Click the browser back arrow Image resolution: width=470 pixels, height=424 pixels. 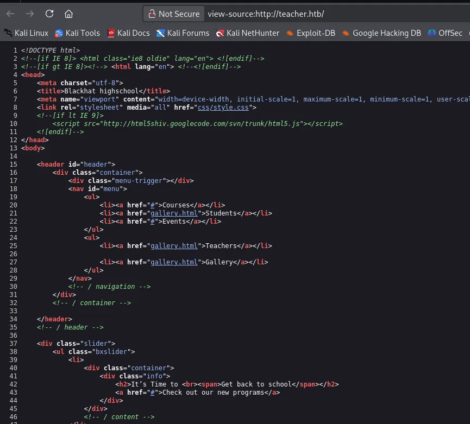click(x=10, y=14)
